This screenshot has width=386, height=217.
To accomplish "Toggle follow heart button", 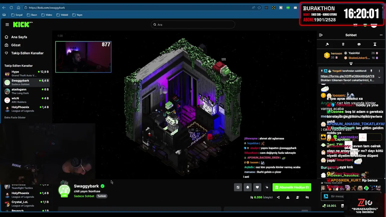I will (x=257, y=187).
